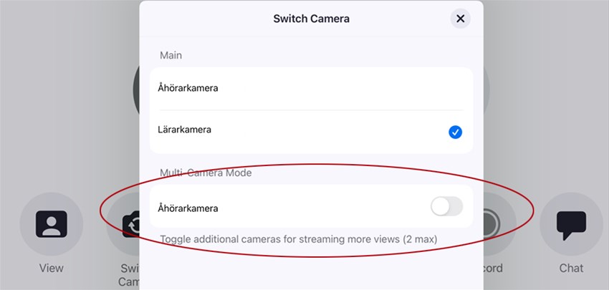Click the toggle additional cameras hint text

coord(298,238)
